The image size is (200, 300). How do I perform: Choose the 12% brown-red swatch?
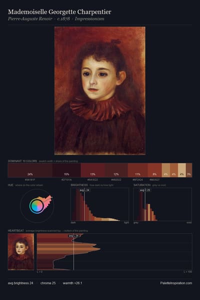116,170
